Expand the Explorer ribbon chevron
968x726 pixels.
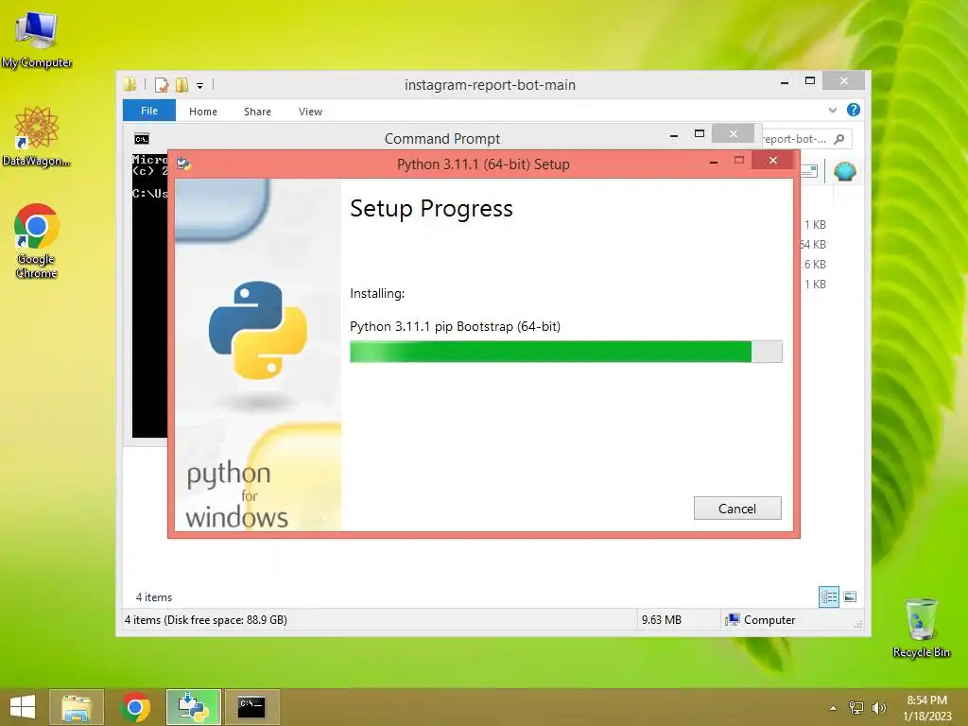pyautogui.click(x=832, y=110)
